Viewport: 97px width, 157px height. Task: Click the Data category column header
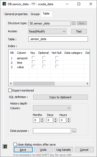point(73,53)
